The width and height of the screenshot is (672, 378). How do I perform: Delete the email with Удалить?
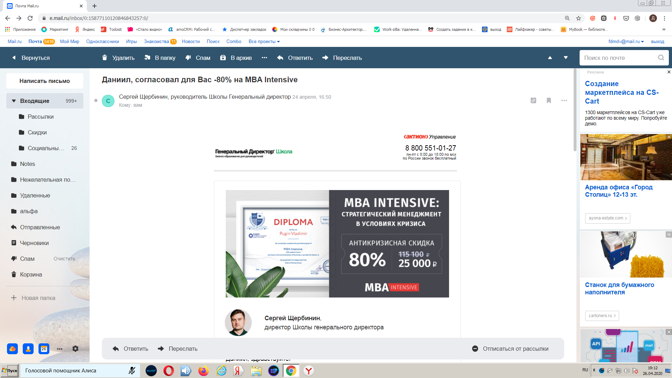[118, 58]
